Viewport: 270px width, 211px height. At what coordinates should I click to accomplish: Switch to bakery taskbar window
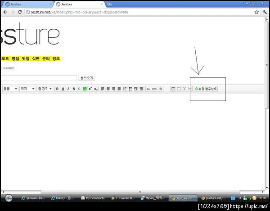63,198
